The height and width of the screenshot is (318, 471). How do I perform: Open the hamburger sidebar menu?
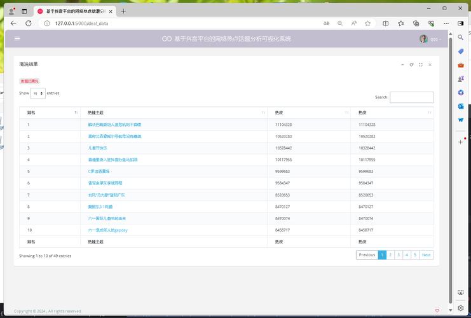point(17,39)
